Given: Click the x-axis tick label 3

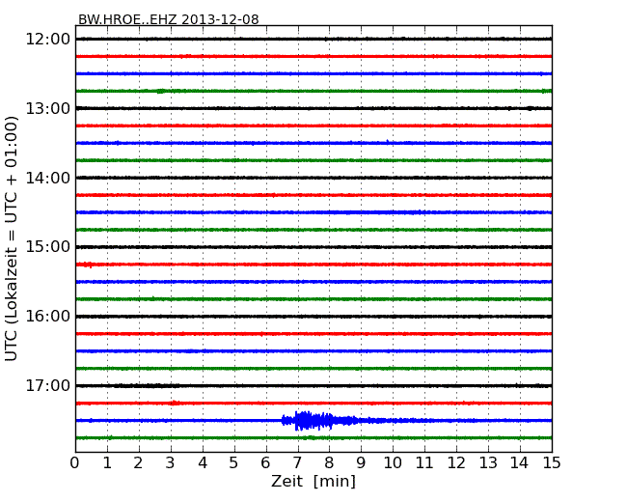Looking at the screenshot, I should tap(171, 463).
